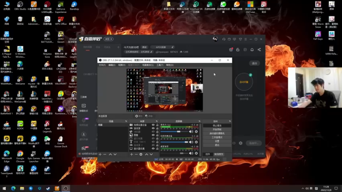
Task: Click the settings gear next to 直播中 button
Action: point(241,143)
